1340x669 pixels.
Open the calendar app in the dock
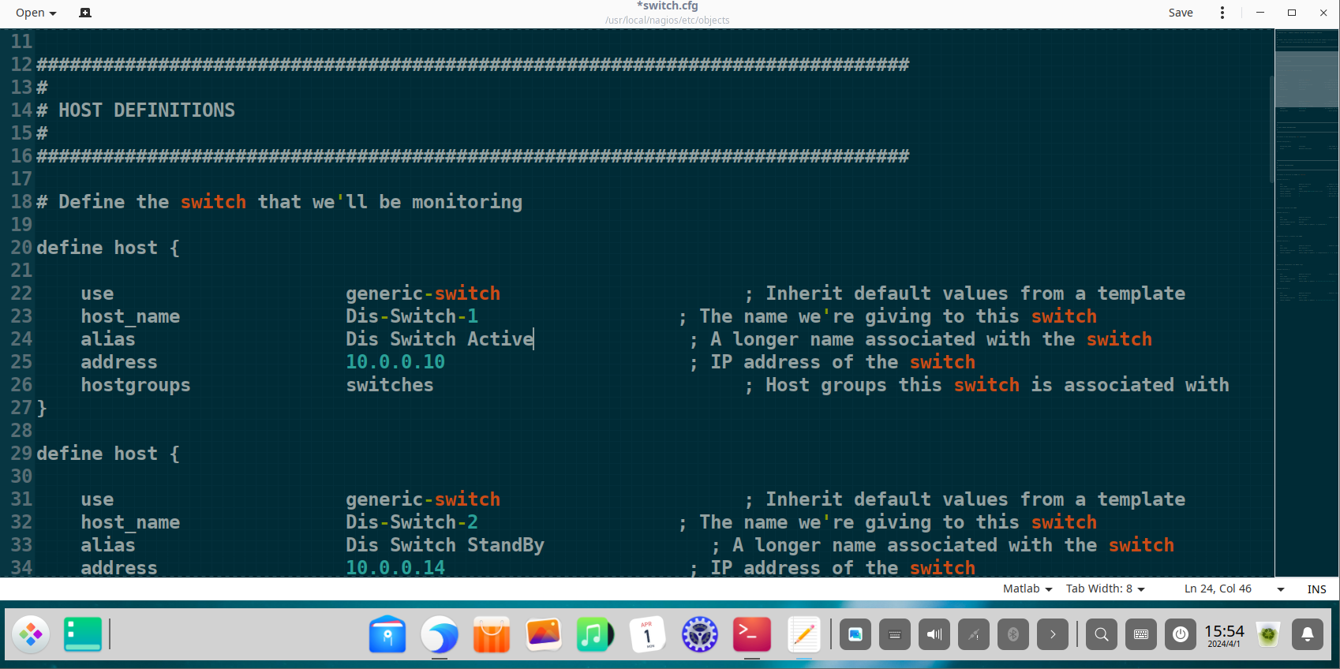pyautogui.click(x=647, y=634)
